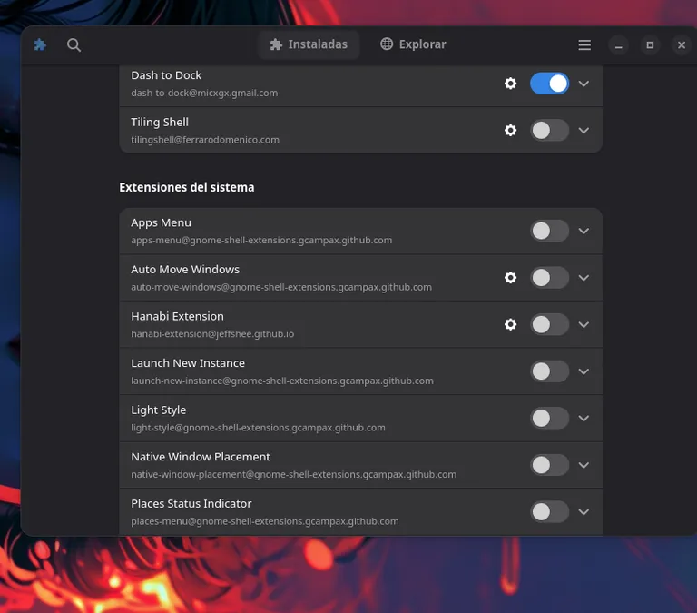This screenshot has width=697, height=613.
Task: Switch to the Instaladas tab
Action: (x=309, y=44)
